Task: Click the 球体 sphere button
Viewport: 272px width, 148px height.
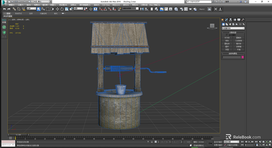Action: pyautogui.click(x=227, y=41)
